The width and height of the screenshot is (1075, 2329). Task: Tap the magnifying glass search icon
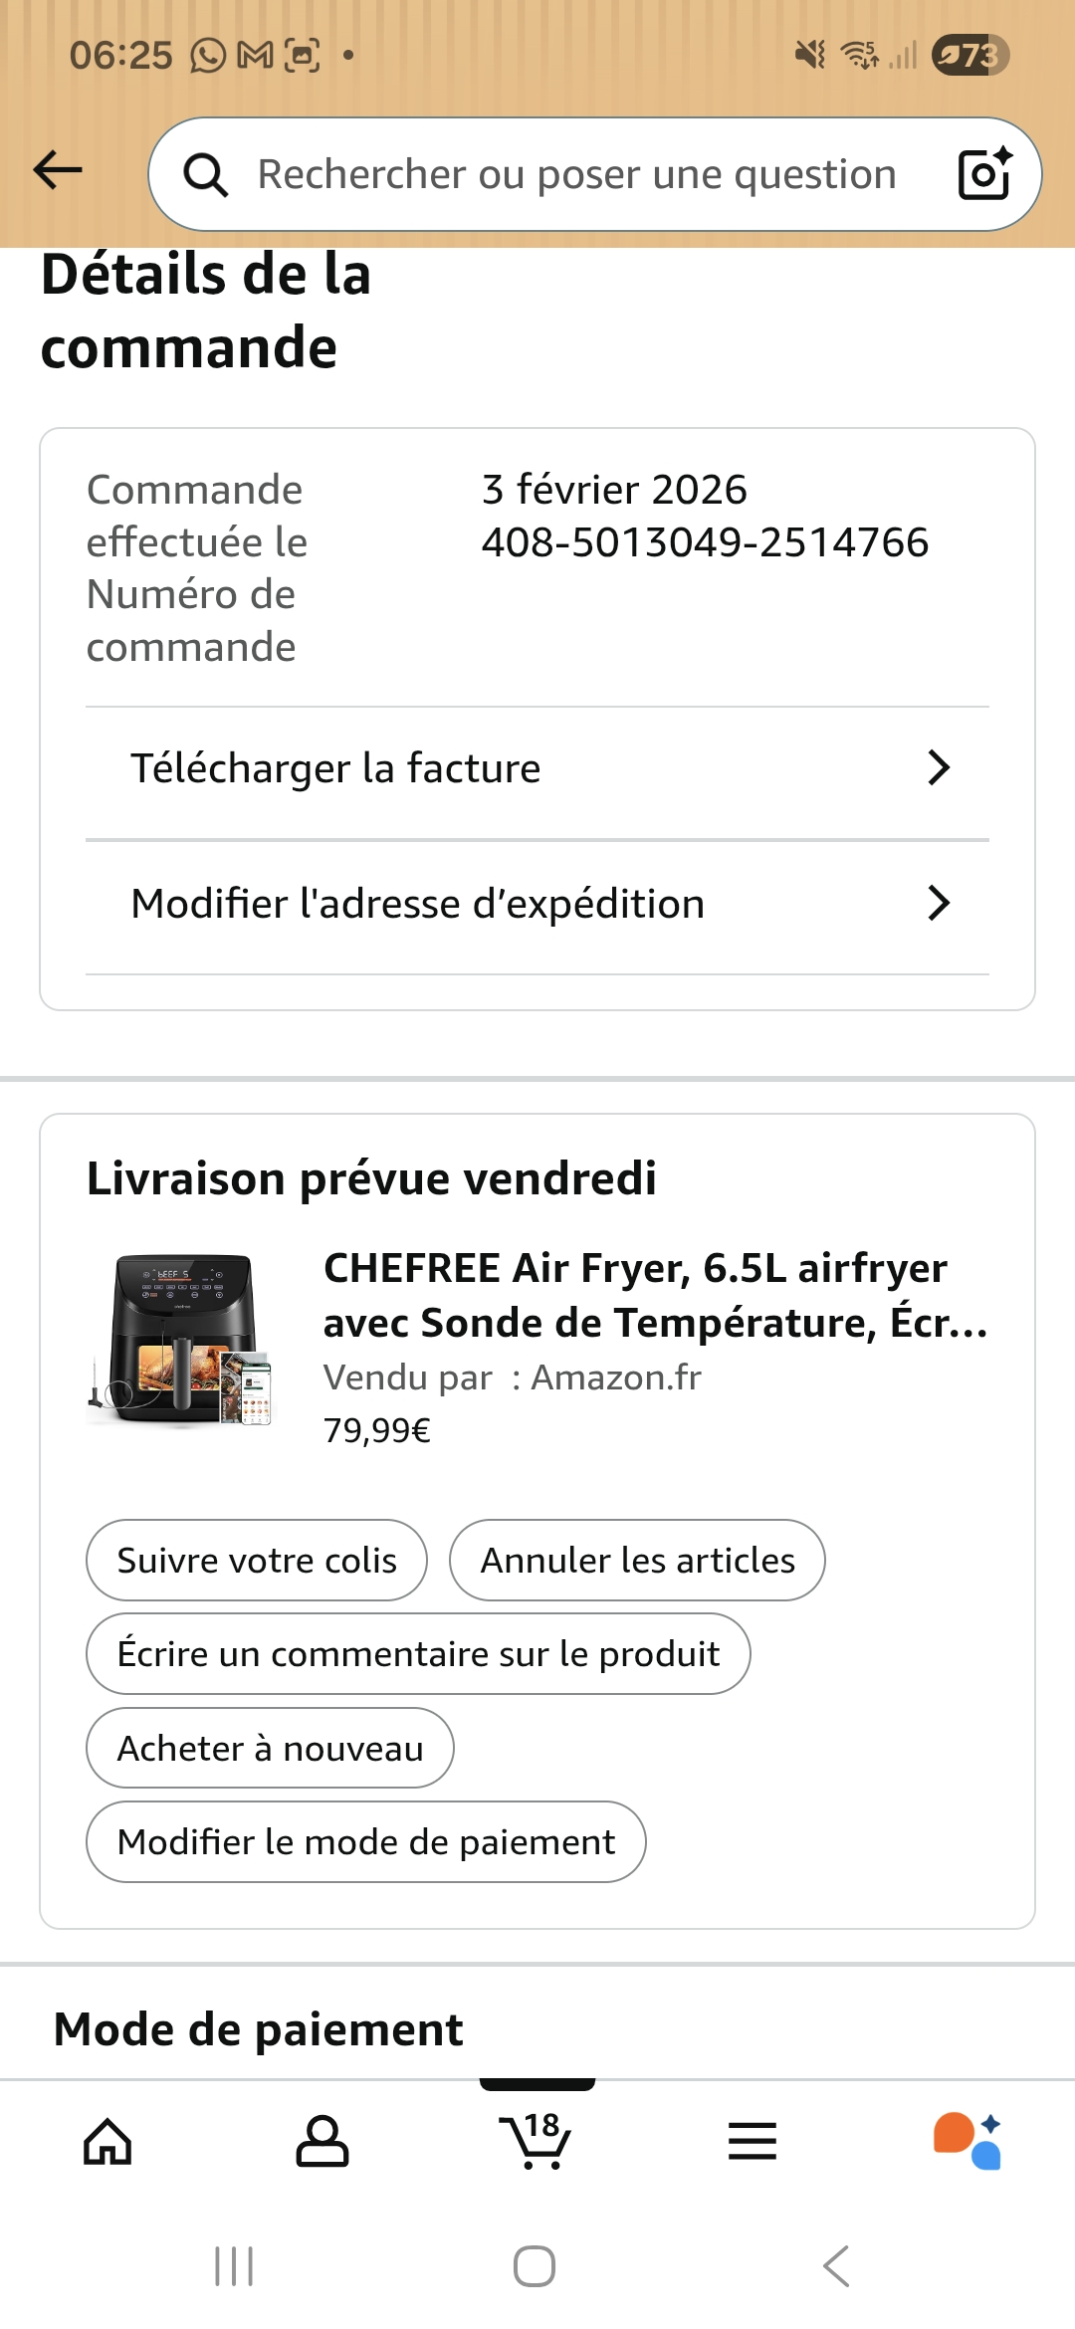coord(206,175)
